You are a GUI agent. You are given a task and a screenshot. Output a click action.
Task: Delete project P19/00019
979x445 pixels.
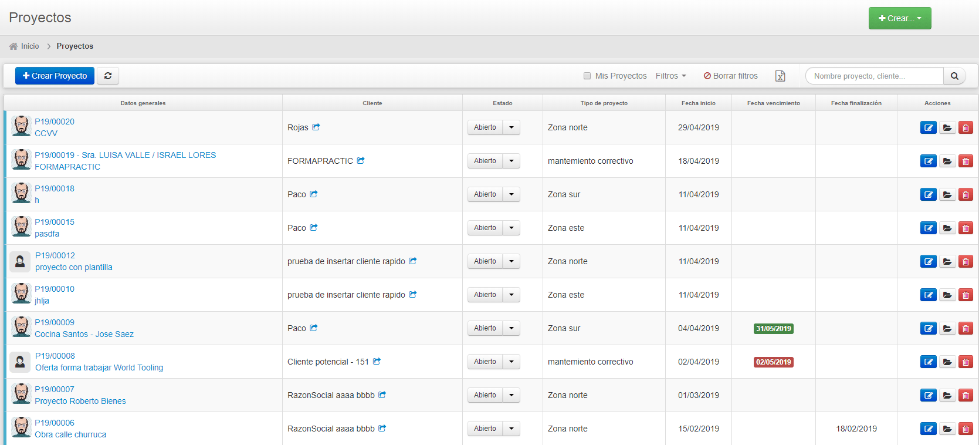966,161
